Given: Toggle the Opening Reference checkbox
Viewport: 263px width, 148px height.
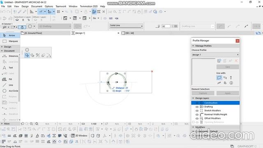Looking at the screenshot, I should [x=193, y=122].
